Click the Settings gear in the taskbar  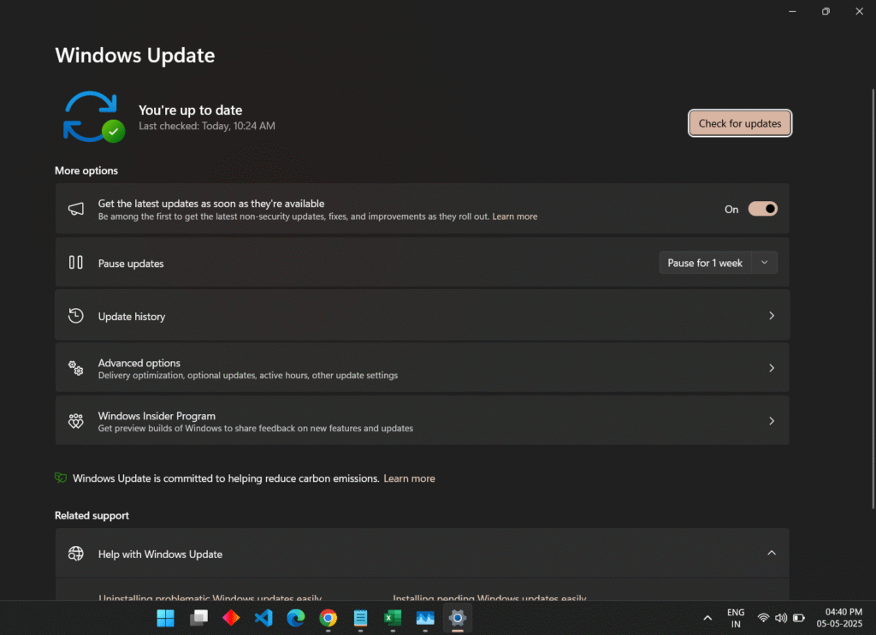tap(458, 618)
